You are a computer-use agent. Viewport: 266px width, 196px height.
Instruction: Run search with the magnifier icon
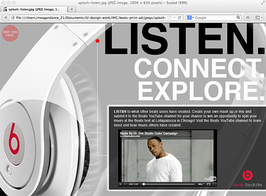[x=238, y=18]
